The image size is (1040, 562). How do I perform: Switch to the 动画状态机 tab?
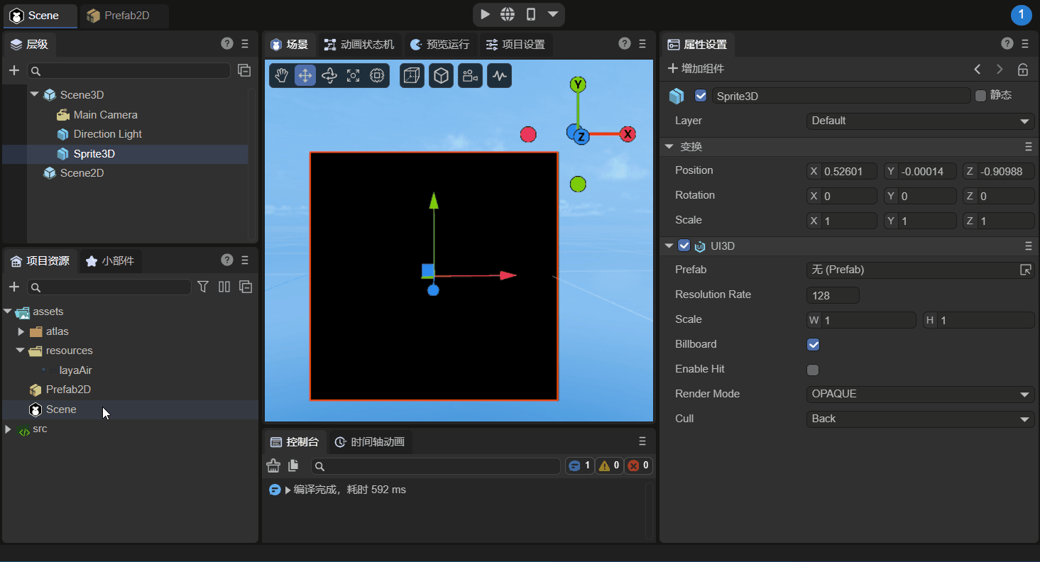pyautogui.click(x=359, y=45)
